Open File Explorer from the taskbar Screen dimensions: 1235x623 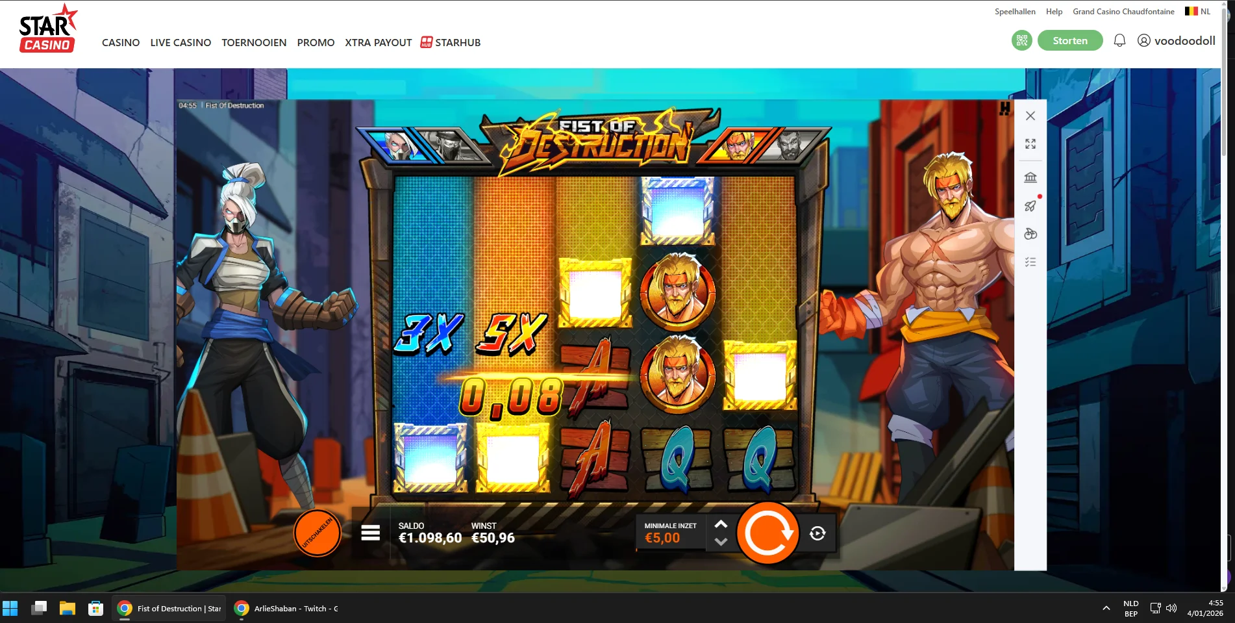tap(68, 608)
